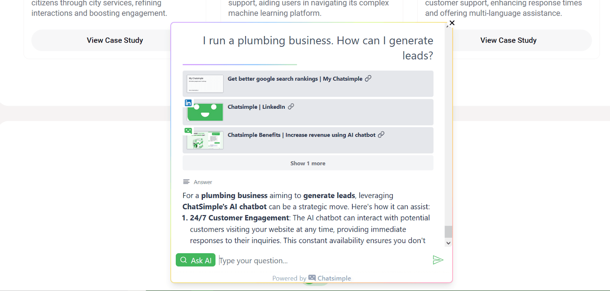Screen dimensions: 610x291
Task: Click the LinkedIn logo badge
Action: (x=188, y=103)
